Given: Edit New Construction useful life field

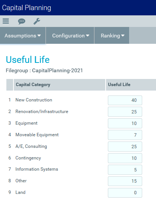Looking at the screenshot, I should pos(125,100).
